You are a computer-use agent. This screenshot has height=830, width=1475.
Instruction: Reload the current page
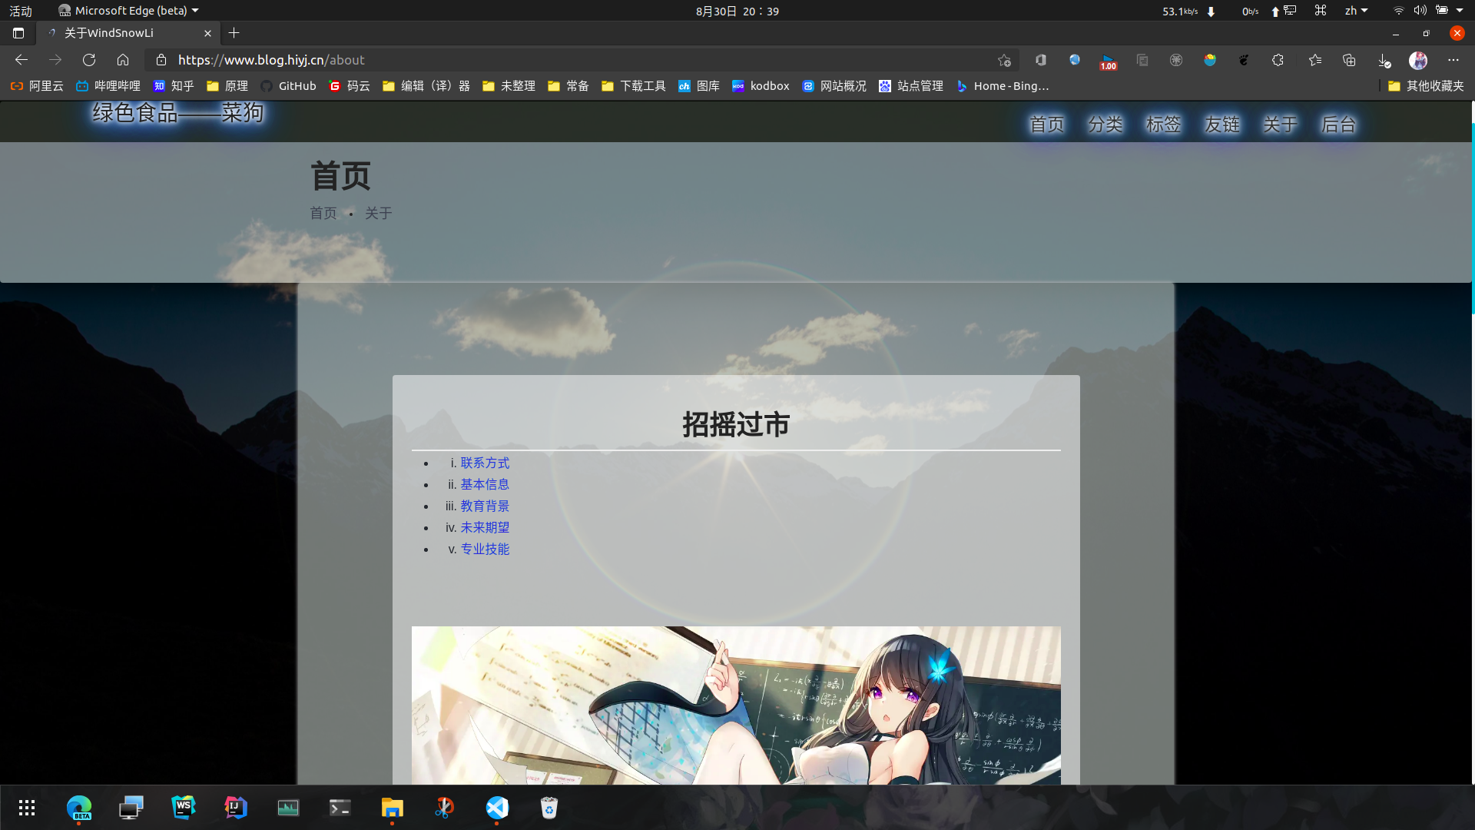click(89, 60)
